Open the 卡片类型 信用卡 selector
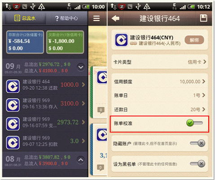Image resolution: width=215 pixels, height=180 pixels. (x=160, y=62)
